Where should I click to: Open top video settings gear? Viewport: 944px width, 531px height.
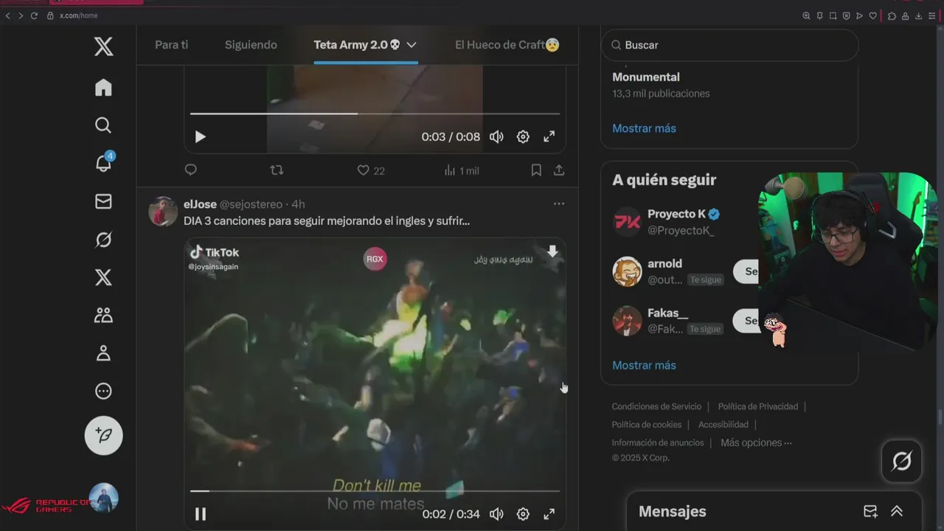(x=523, y=137)
